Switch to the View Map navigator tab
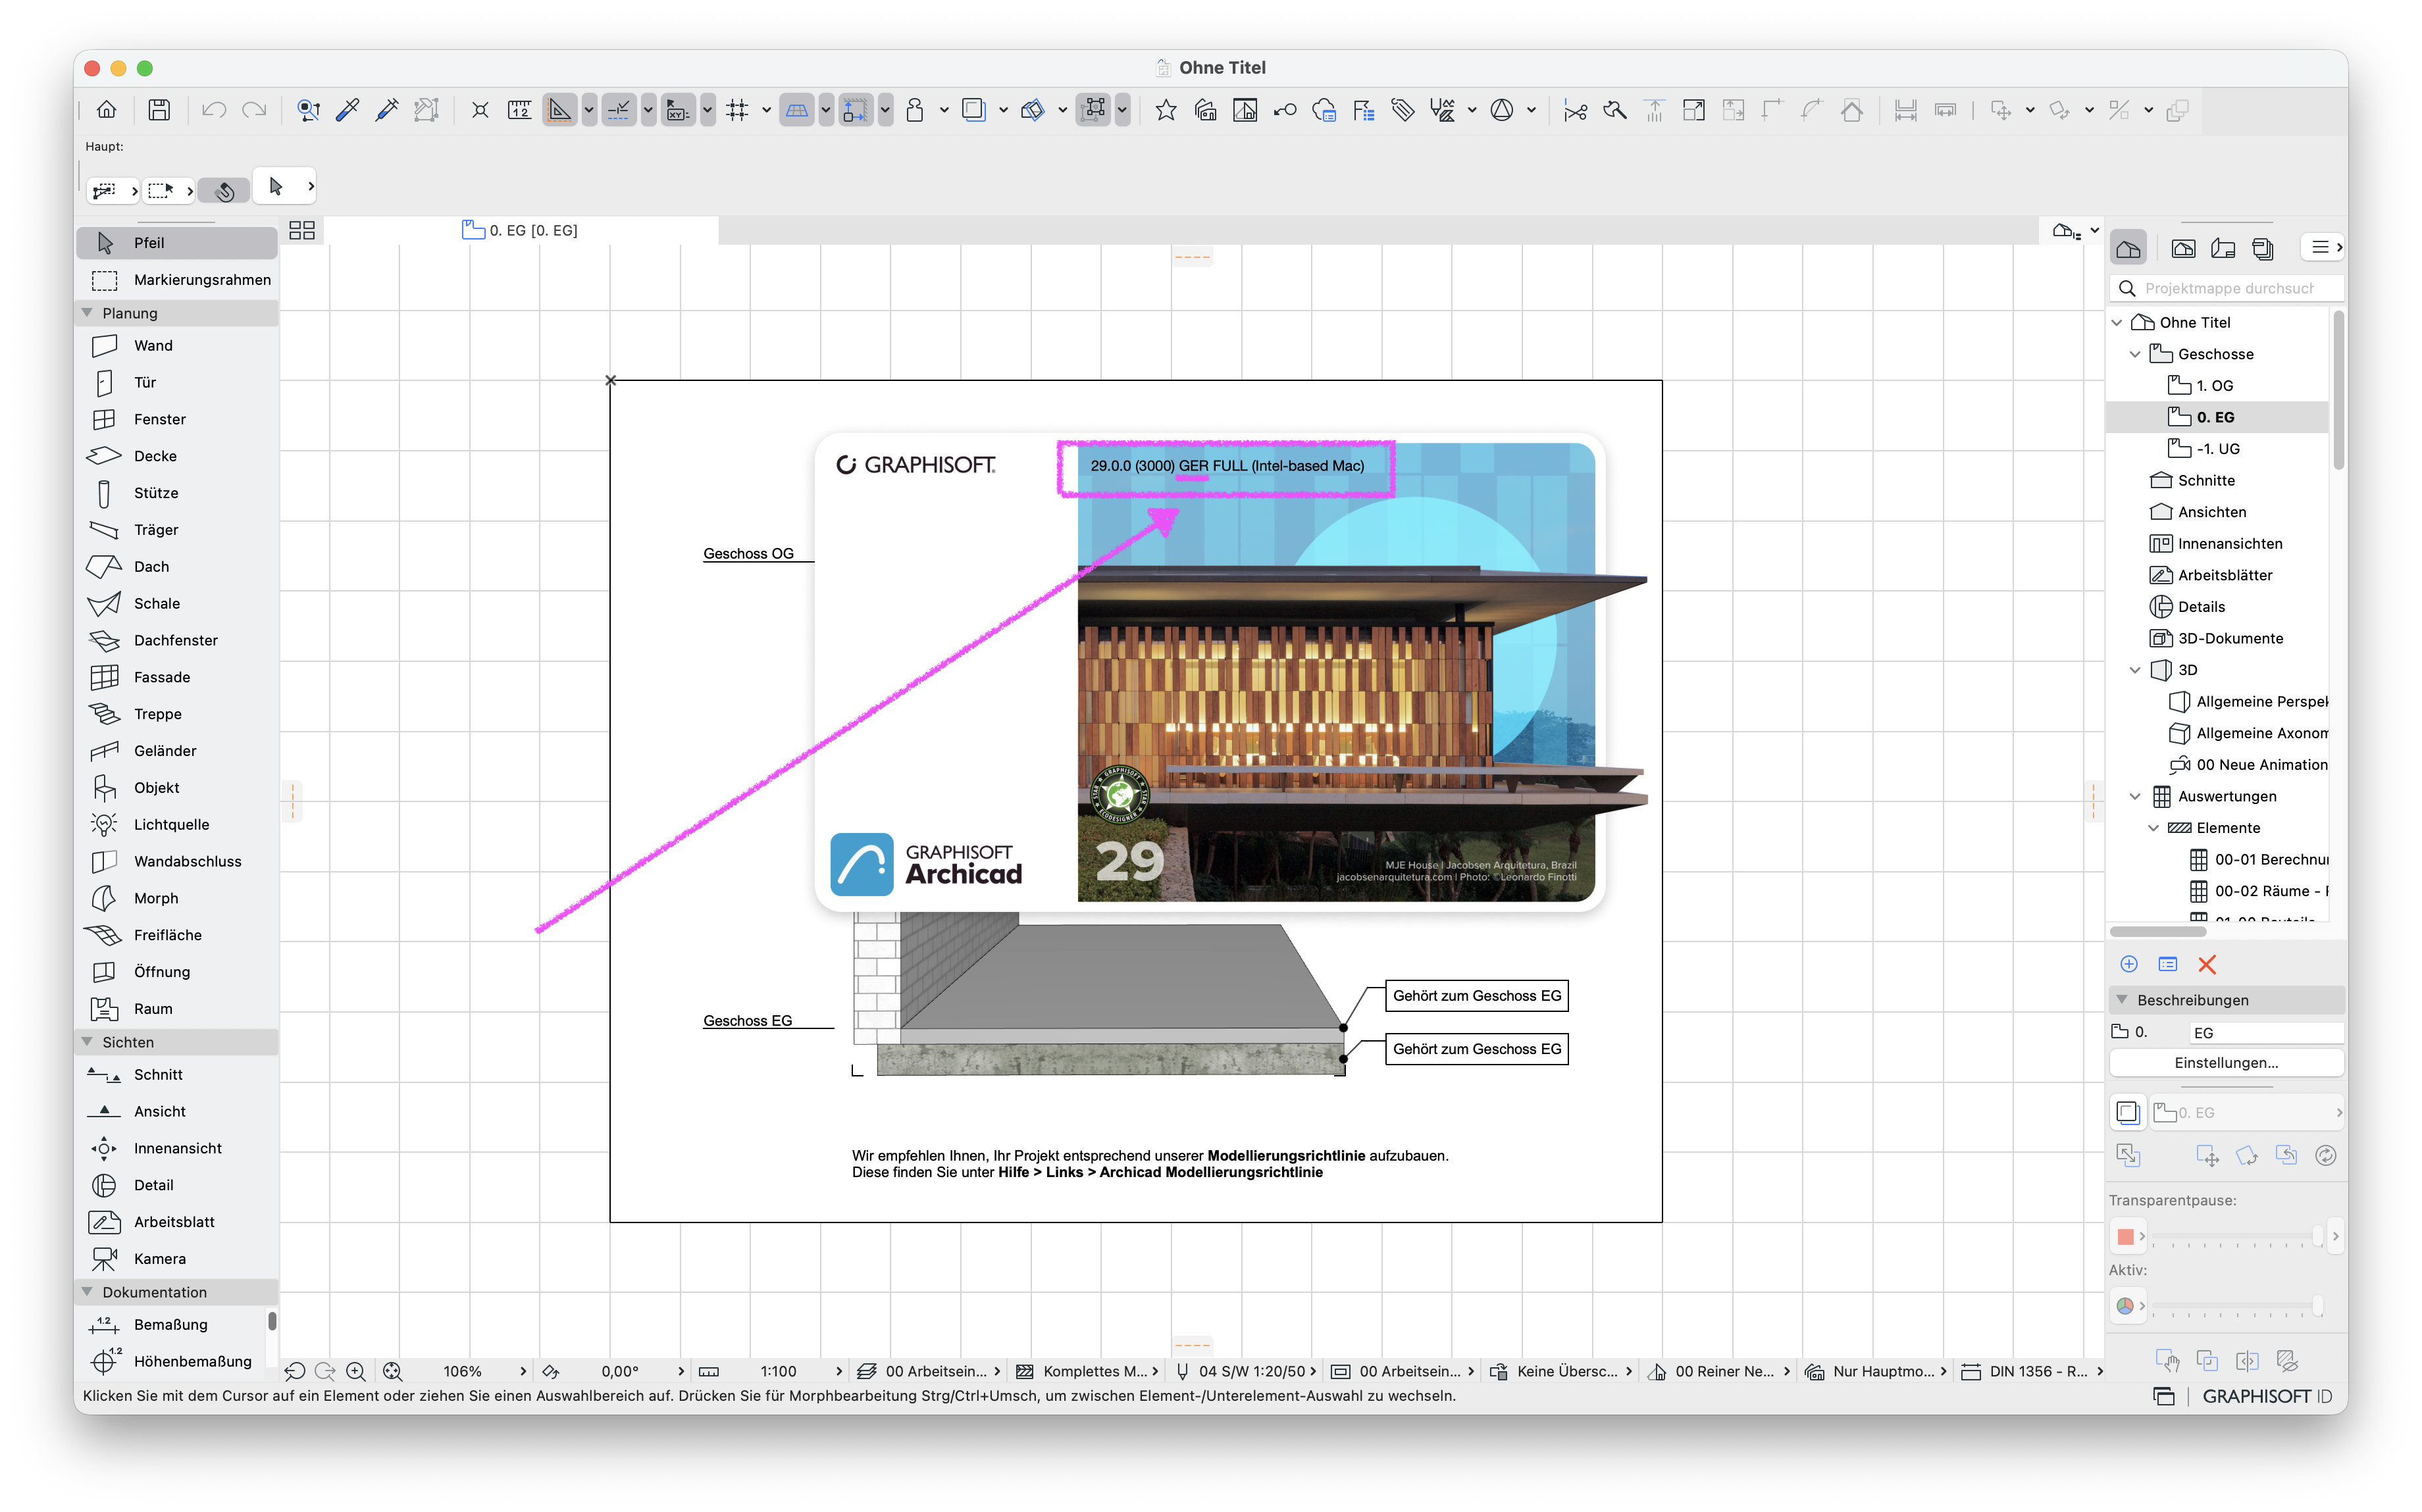Image resolution: width=2422 pixels, height=1512 pixels. 2184,248
